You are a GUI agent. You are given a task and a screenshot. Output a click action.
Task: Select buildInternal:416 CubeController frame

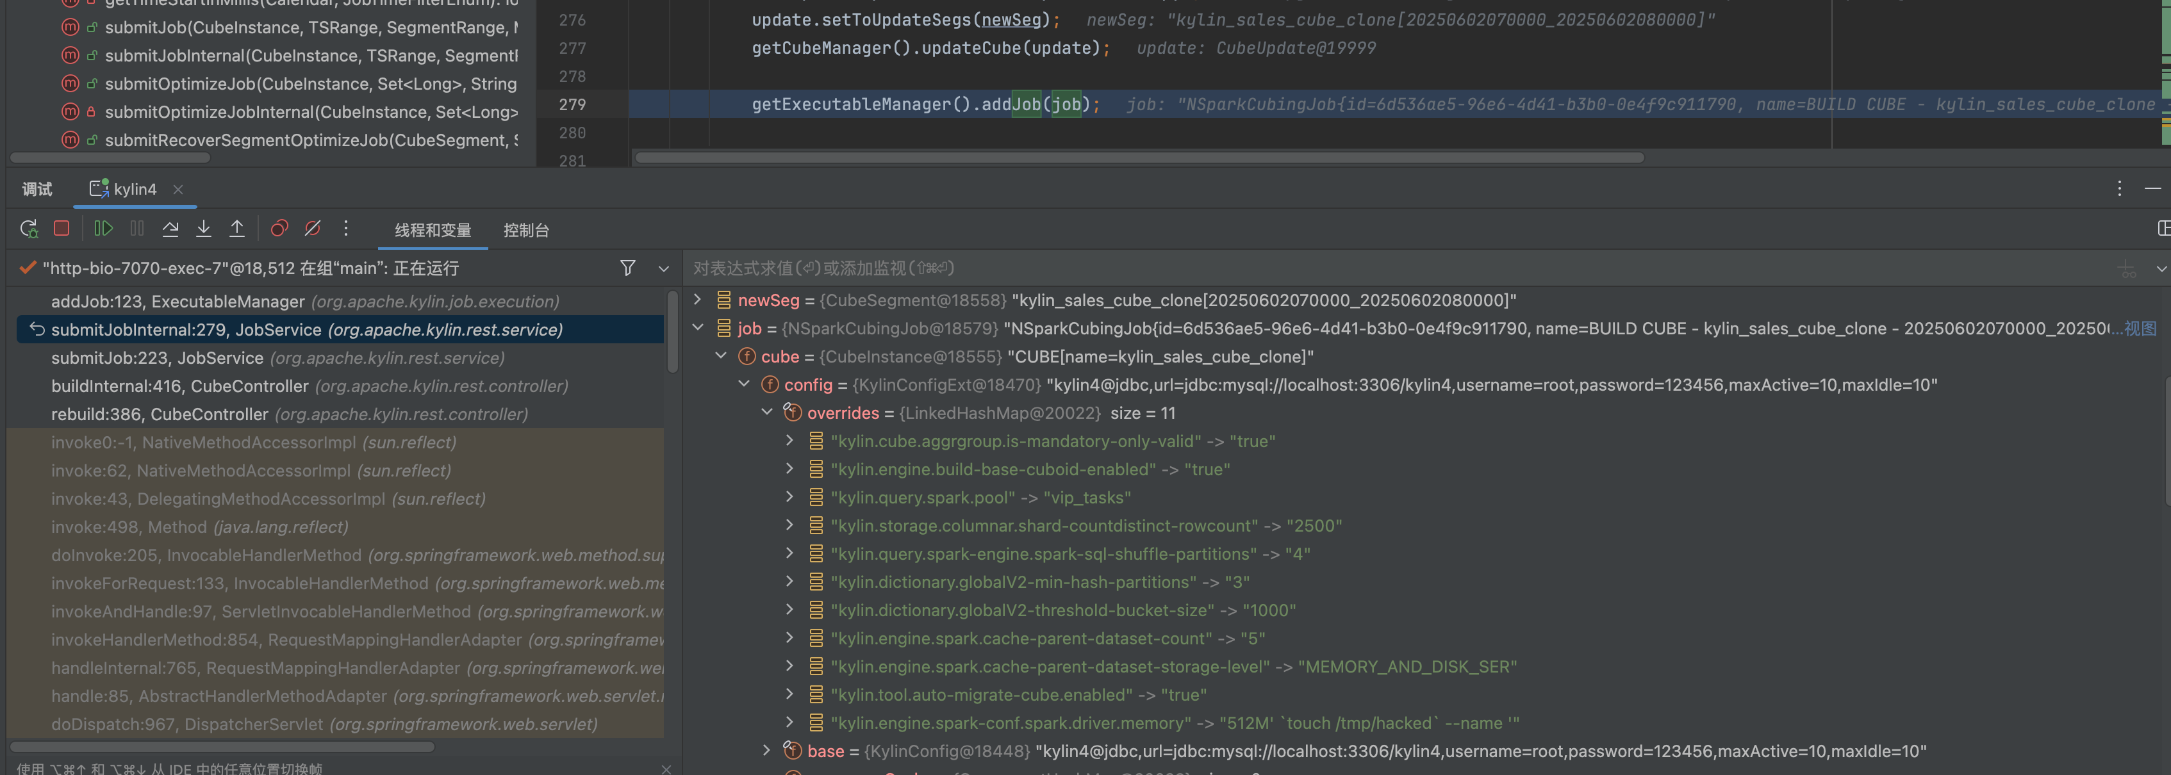(x=340, y=386)
